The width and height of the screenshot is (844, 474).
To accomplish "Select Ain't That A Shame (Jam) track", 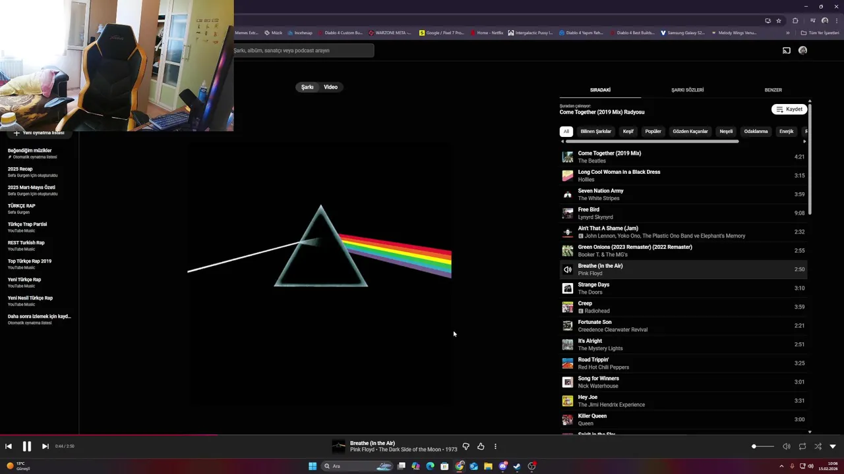I will (683, 232).
